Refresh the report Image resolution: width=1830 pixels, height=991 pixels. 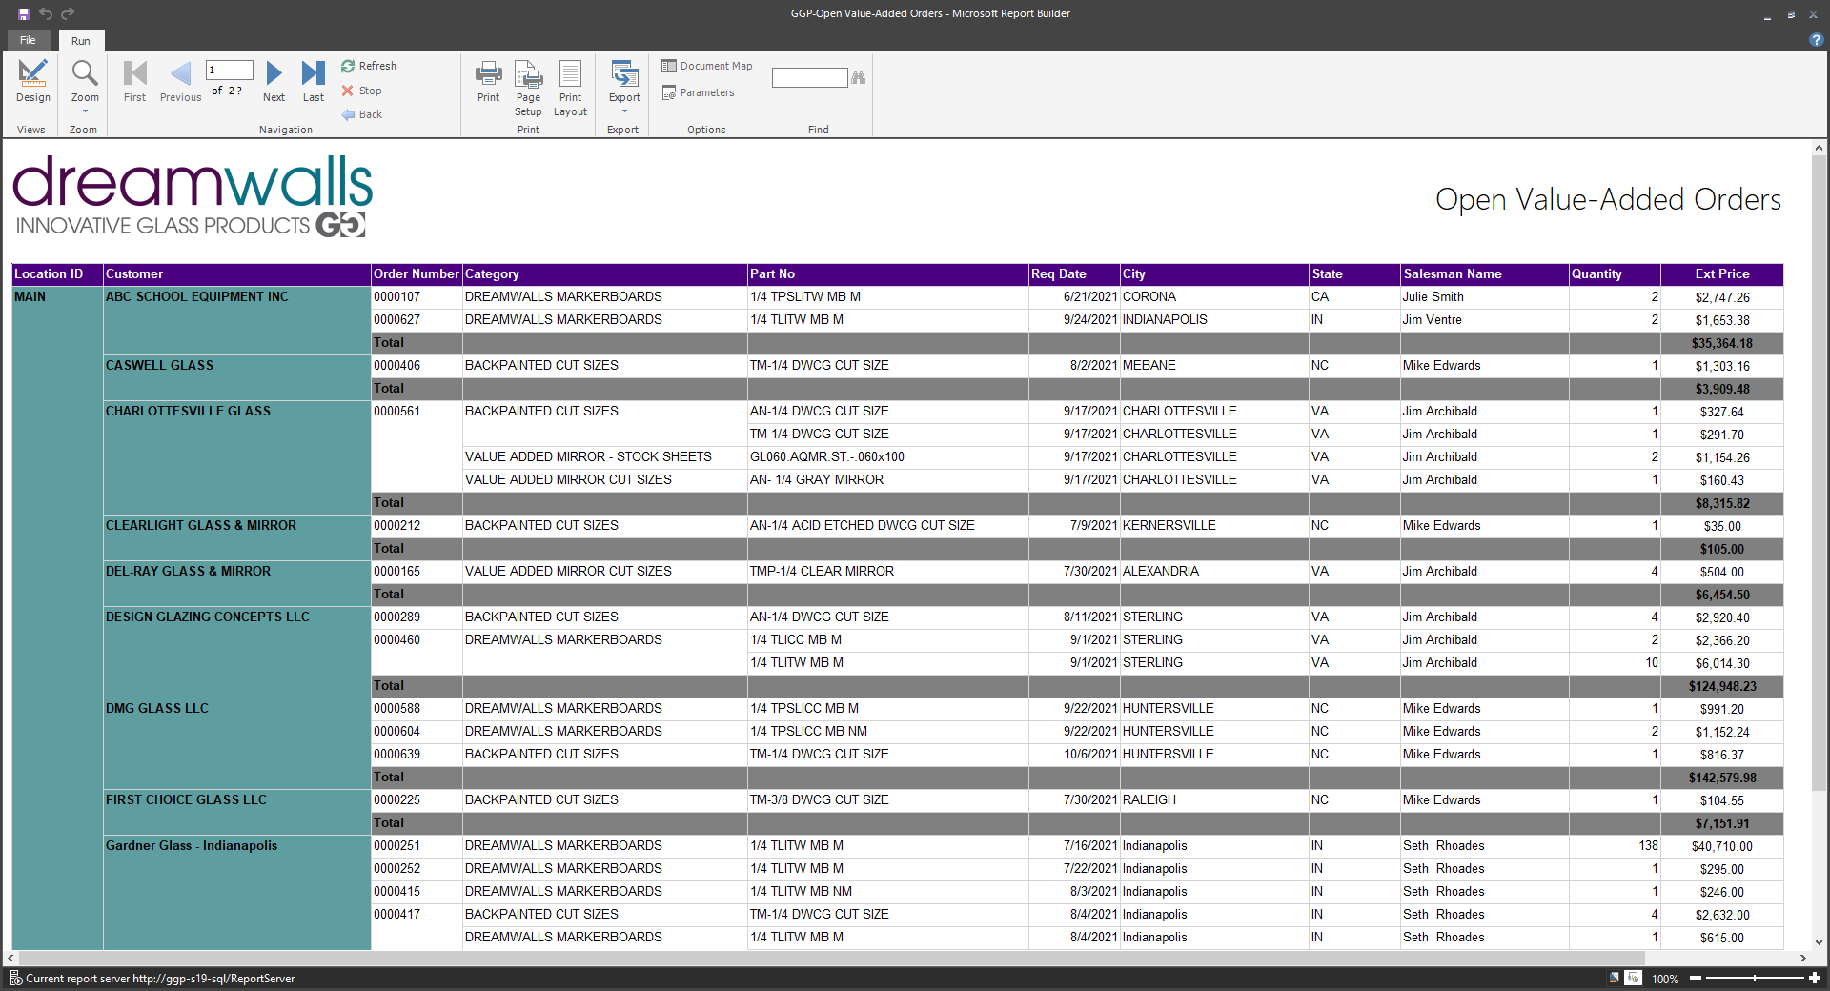(369, 66)
